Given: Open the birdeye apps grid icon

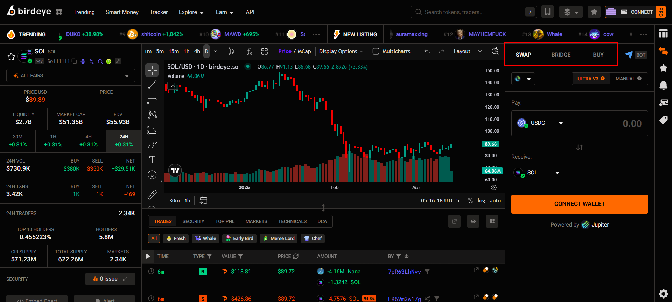Looking at the screenshot, I should click(59, 12).
